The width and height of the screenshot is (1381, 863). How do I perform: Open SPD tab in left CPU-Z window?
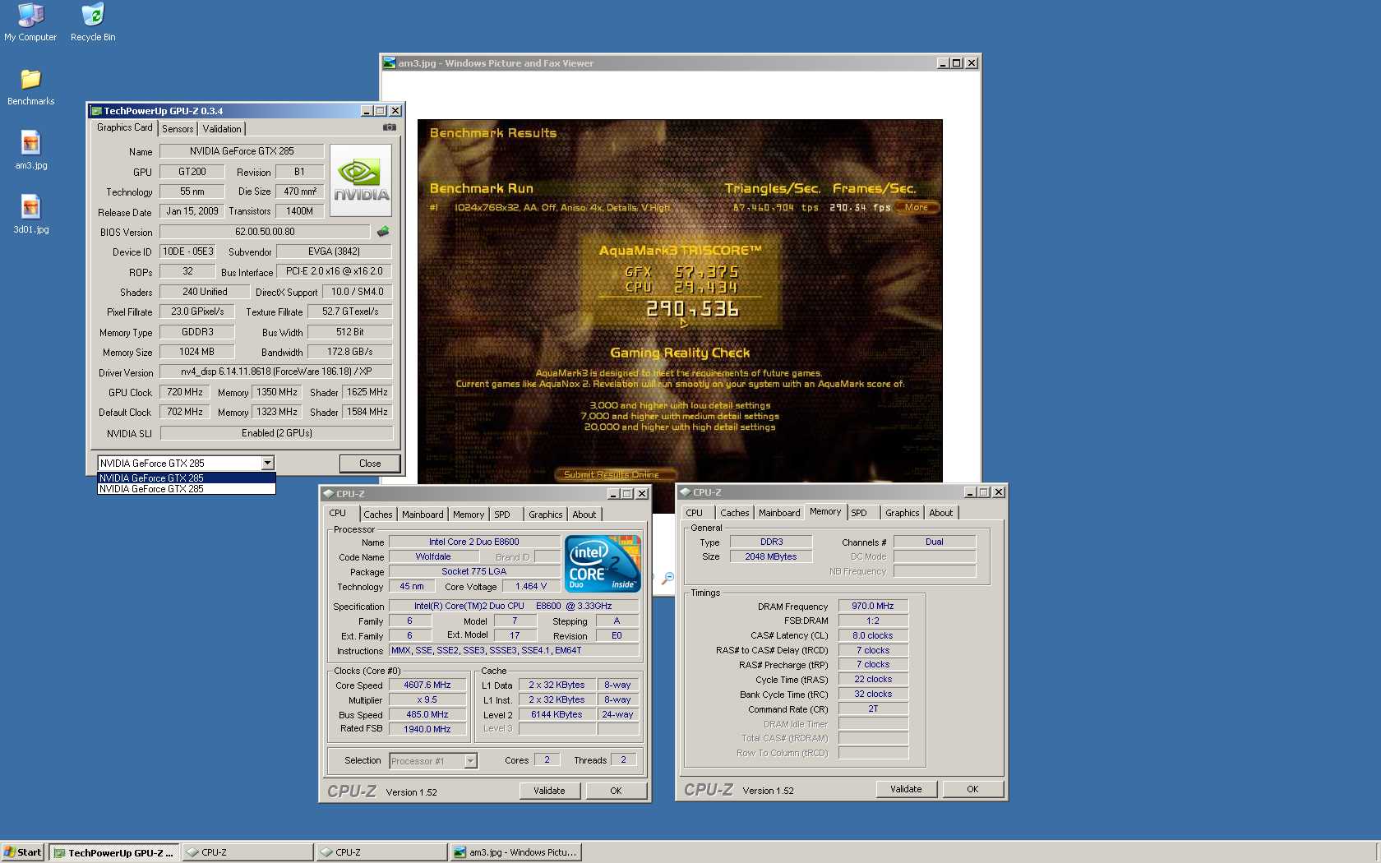[x=502, y=515]
